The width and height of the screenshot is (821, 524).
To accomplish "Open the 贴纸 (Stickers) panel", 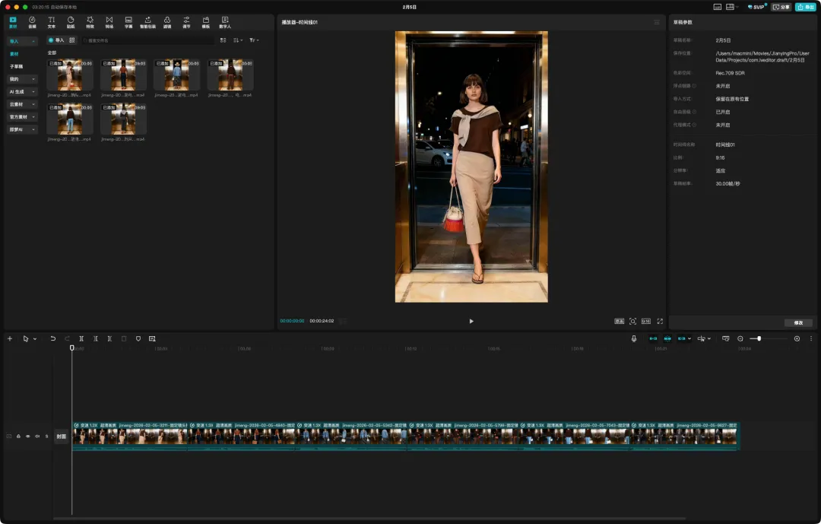I will point(71,22).
